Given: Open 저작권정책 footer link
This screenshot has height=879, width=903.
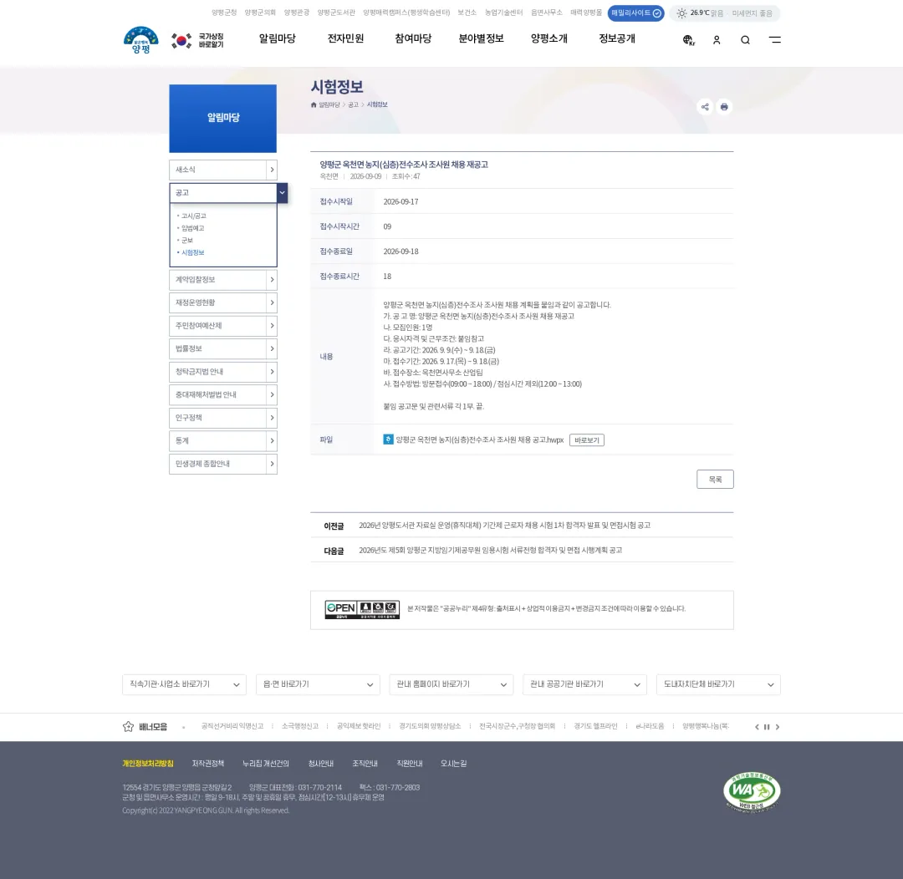Looking at the screenshot, I should (208, 764).
